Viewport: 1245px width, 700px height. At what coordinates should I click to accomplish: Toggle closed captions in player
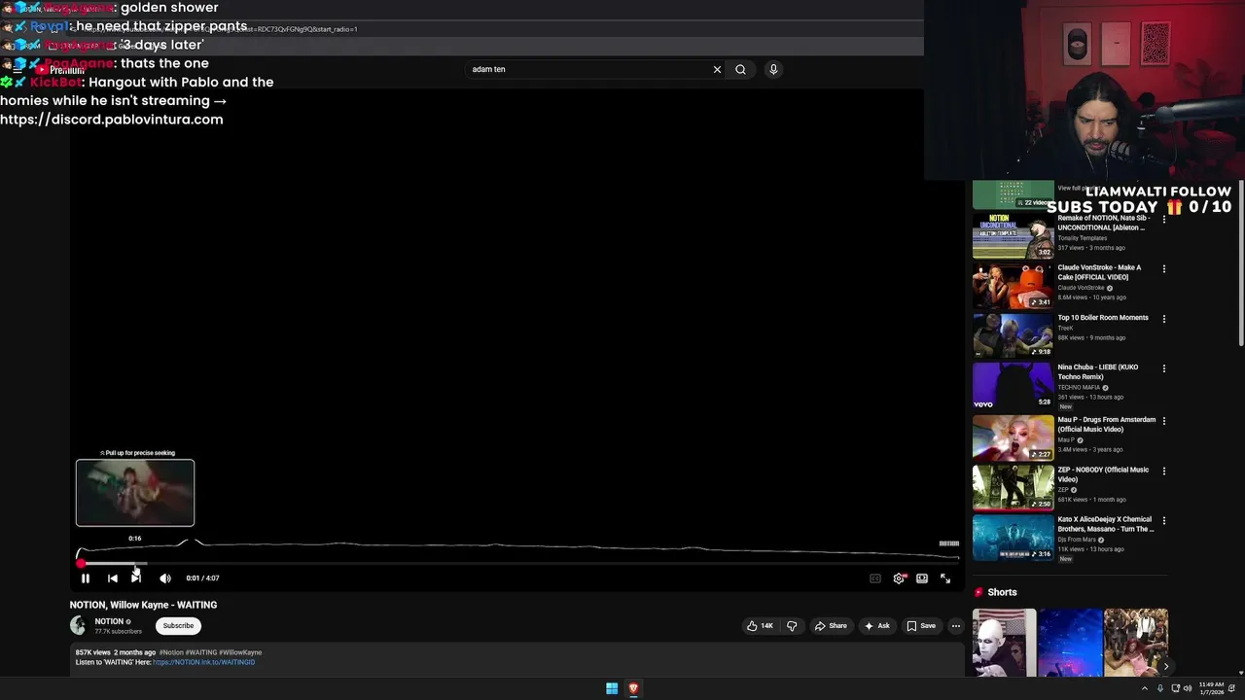875,578
